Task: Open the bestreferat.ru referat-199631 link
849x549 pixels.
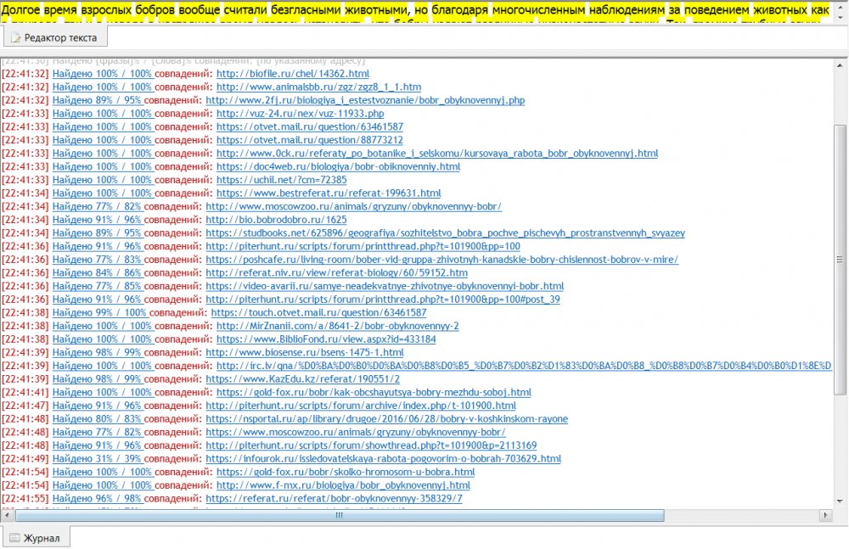Action: (x=329, y=193)
